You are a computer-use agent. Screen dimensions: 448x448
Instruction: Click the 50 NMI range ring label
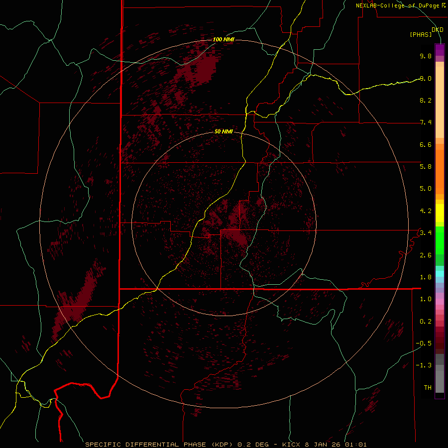(224, 131)
